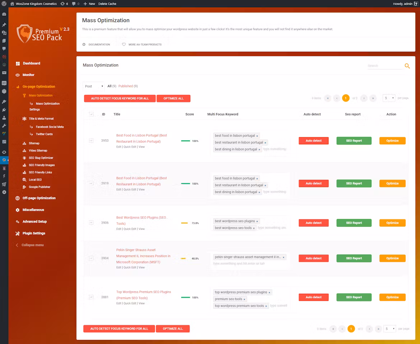420x344 pixels.
Task: Open Twitter Cards menu item
Action: [x=44, y=134]
